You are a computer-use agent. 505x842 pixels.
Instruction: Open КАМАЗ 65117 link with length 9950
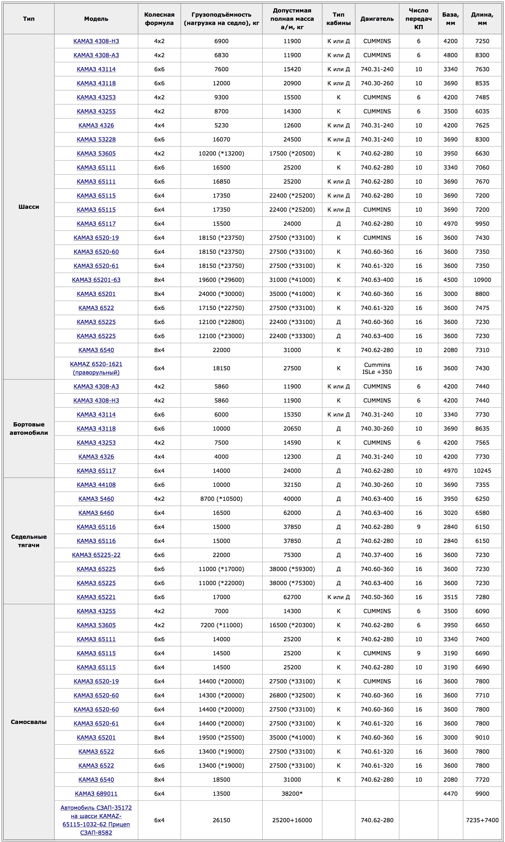tap(96, 224)
